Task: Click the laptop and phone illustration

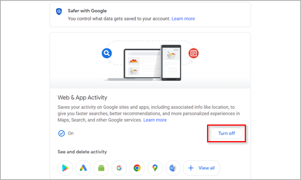Action: [x=144, y=63]
